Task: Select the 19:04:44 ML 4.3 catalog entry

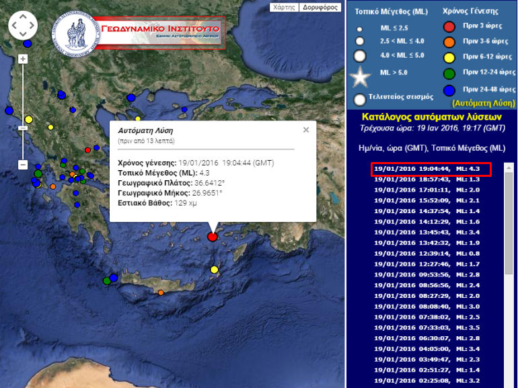Action: (431, 169)
